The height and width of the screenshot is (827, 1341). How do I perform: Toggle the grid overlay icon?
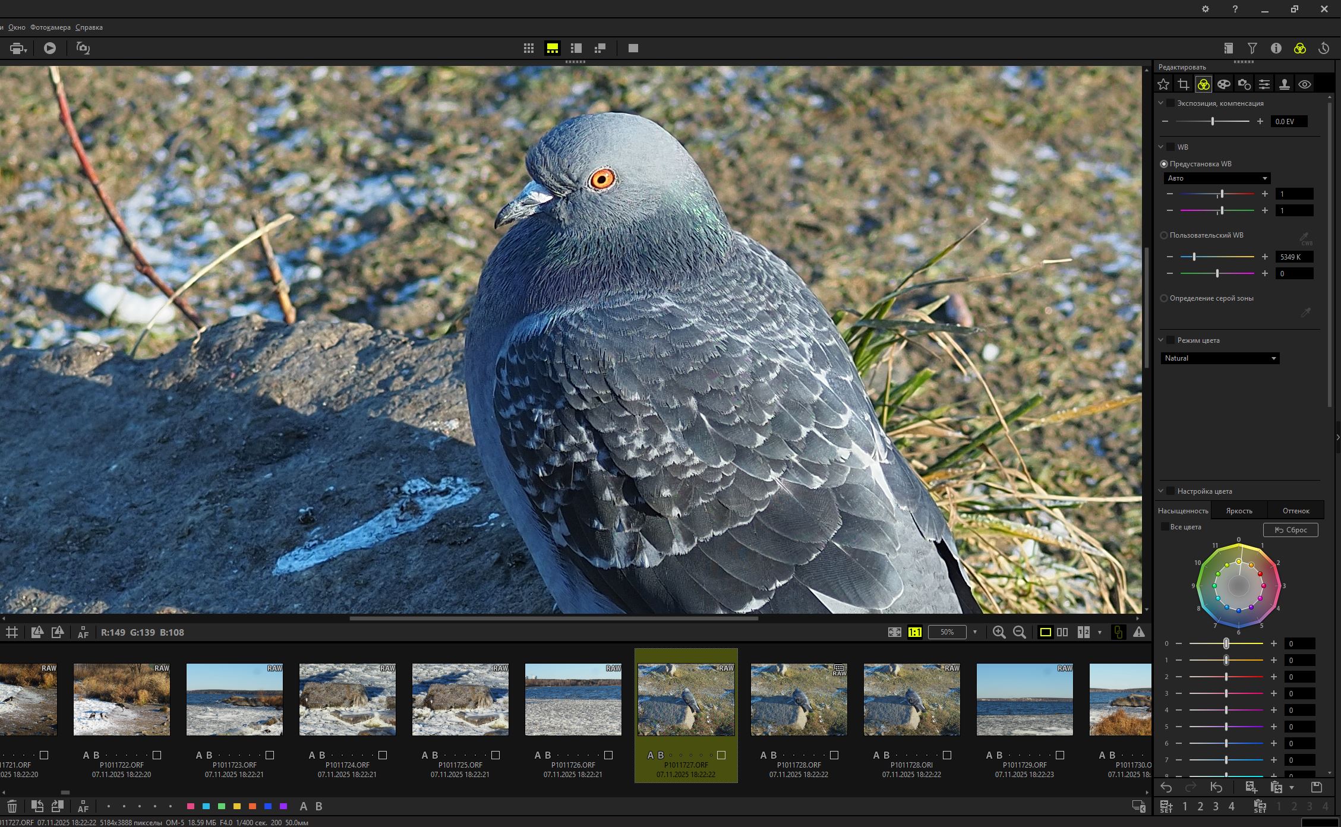point(12,632)
